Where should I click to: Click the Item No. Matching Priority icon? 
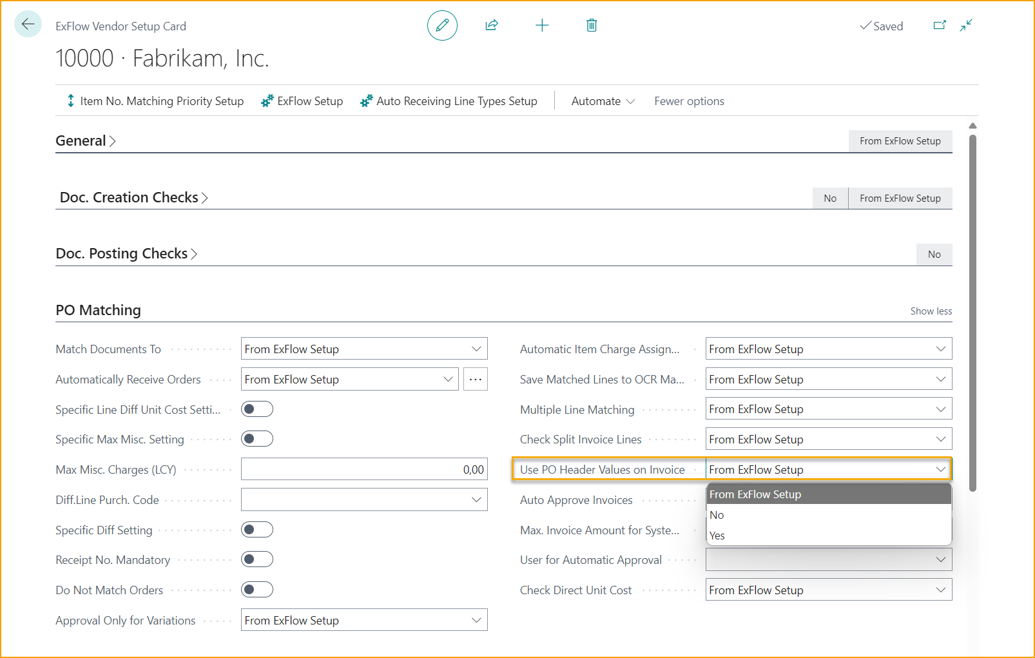[70, 101]
